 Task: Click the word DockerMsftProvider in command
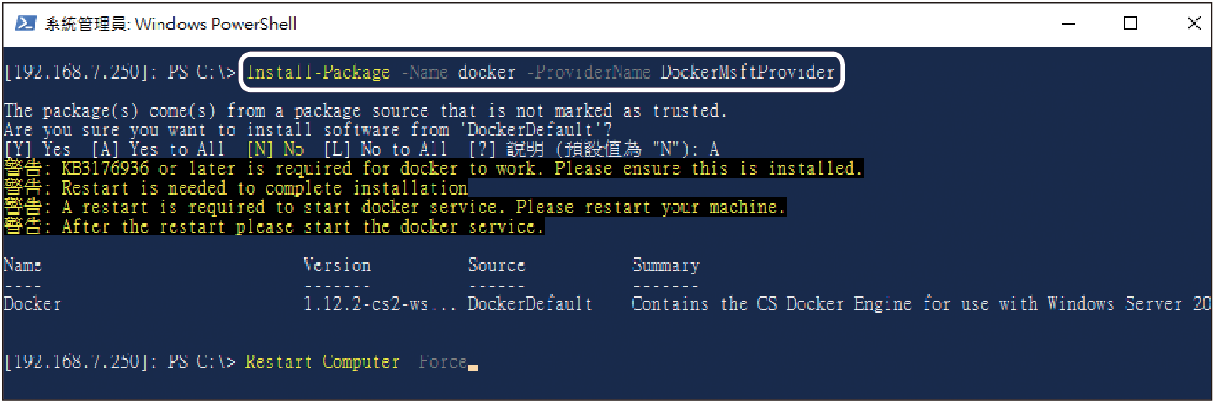coord(748,73)
